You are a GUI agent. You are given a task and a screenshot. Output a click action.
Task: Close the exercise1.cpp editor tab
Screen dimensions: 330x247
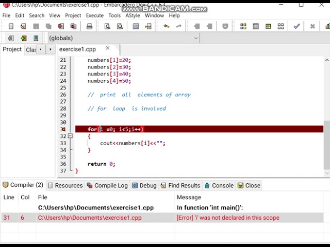108,48
